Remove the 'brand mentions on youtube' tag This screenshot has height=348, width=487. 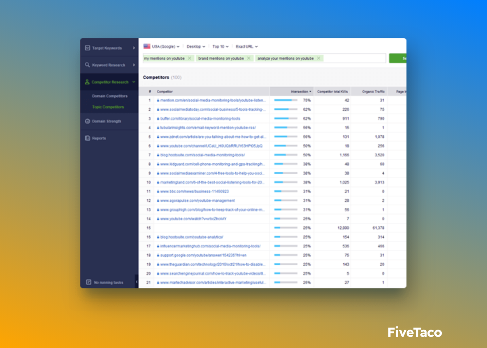tap(249, 58)
